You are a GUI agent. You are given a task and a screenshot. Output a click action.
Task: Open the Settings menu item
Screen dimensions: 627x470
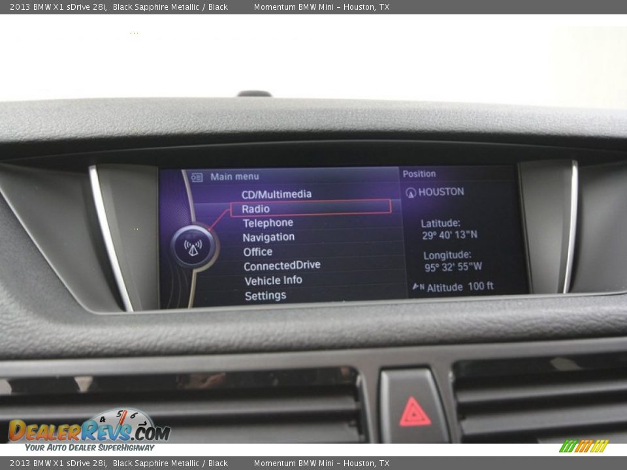(x=265, y=295)
